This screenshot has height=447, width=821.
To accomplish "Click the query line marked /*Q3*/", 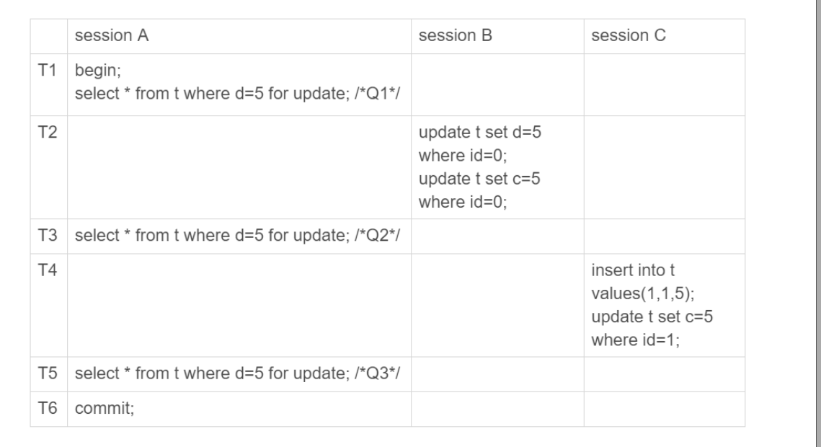I will pyautogui.click(x=234, y=374).
